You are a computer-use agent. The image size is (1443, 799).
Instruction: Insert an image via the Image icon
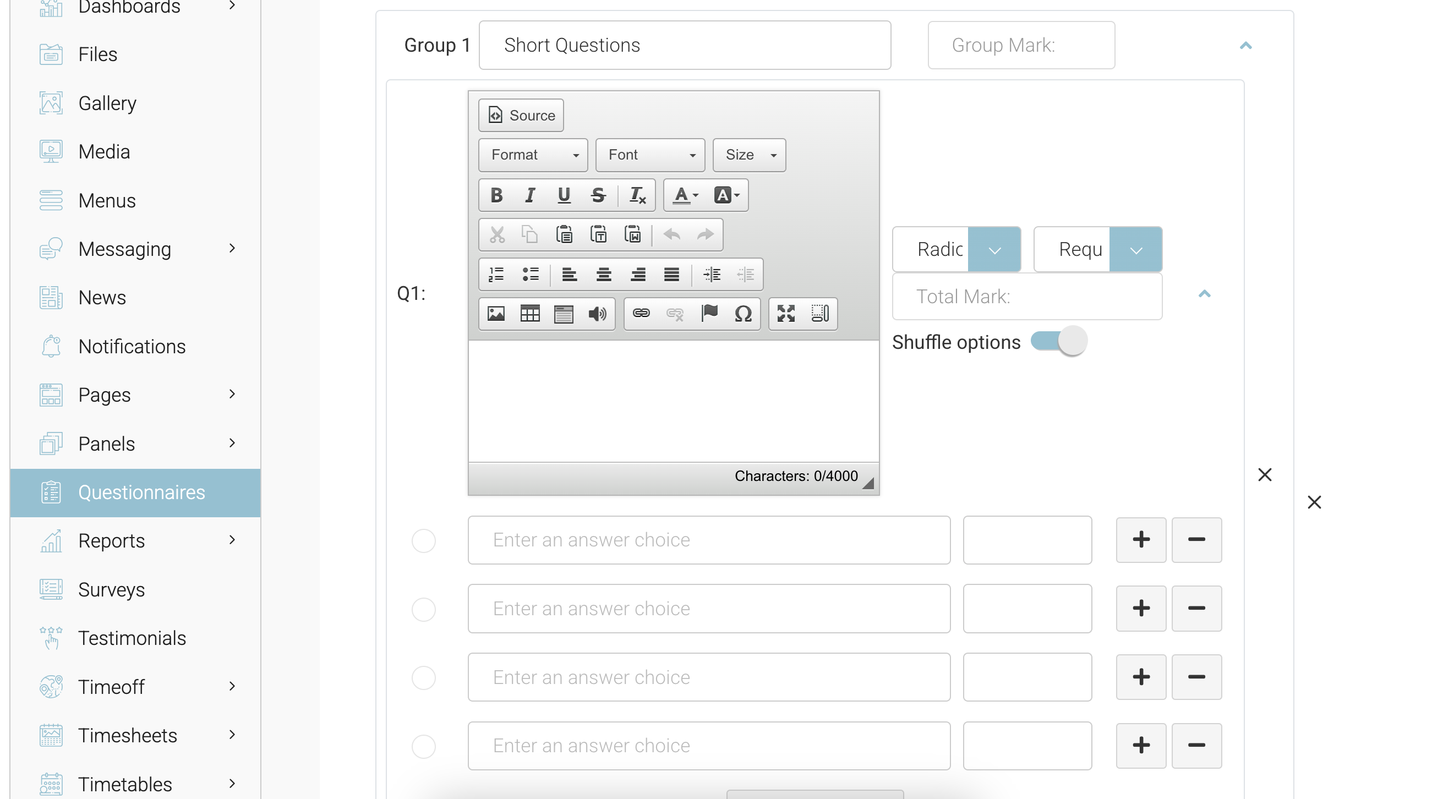pos(496,314)
